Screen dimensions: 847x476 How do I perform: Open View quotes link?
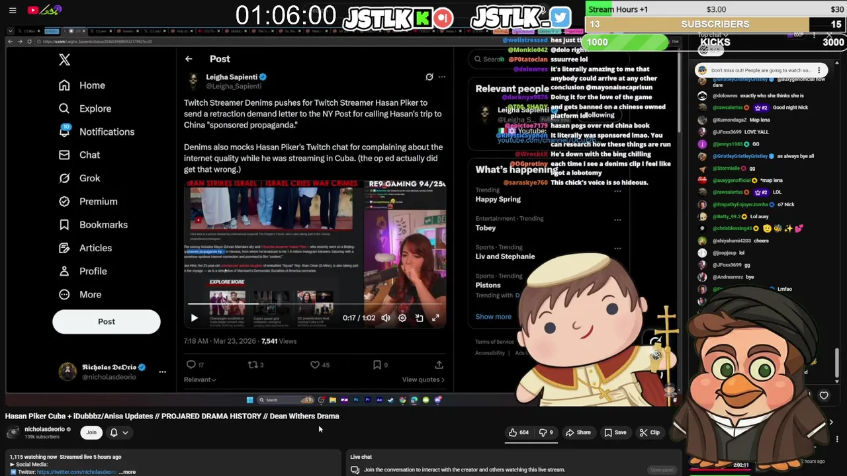tap(423, 379)
